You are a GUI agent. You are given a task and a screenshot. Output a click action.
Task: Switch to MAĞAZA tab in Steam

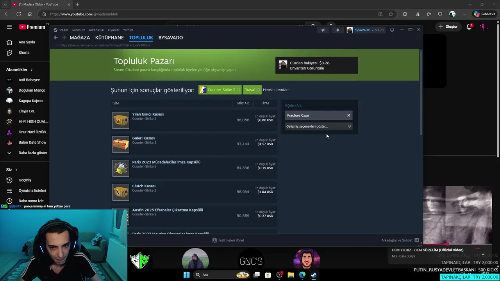[x=80, y=37]
